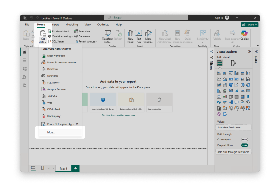Turn off Keep all filters toggle
280x190 pixels.
(x=244, y=145)
